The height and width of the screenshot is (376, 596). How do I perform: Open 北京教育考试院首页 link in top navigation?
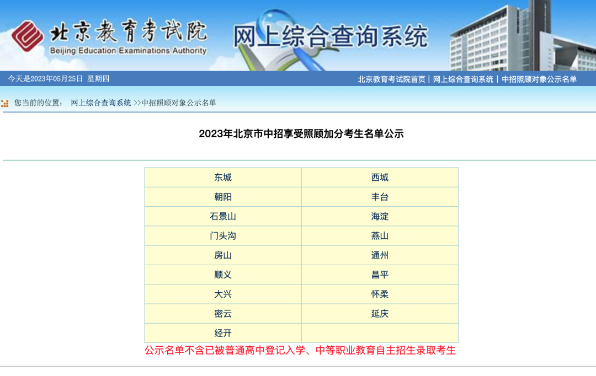coord(391,79)
